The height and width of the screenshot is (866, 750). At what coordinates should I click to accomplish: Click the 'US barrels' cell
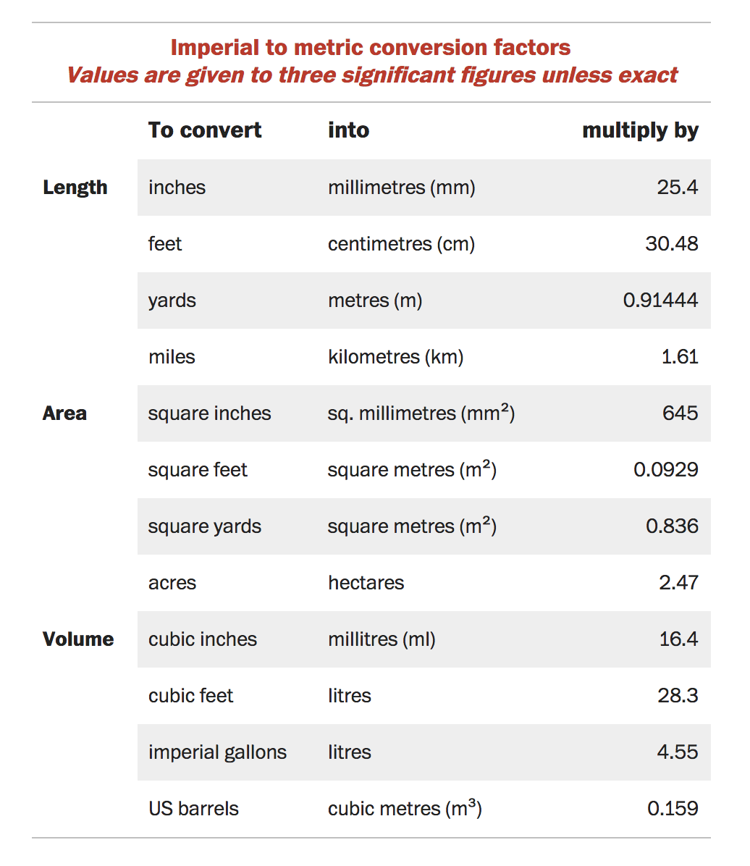(x=193, y=809)
